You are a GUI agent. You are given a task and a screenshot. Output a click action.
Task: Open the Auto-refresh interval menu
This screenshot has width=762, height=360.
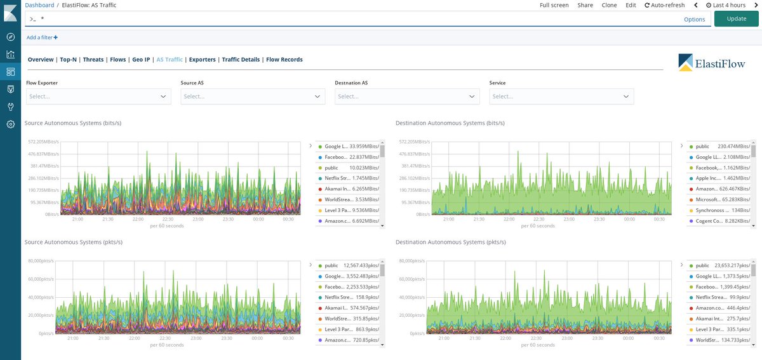pos(664,5)
